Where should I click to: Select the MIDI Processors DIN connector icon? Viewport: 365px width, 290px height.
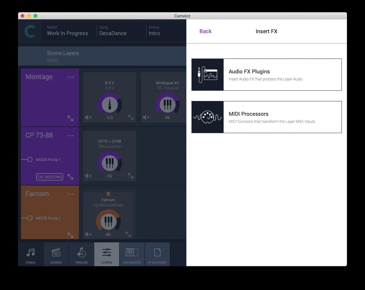207,117
